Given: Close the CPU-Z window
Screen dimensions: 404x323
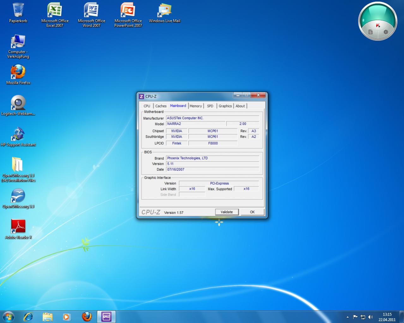Looking at the screenshot, I should [x=258, y=95].
